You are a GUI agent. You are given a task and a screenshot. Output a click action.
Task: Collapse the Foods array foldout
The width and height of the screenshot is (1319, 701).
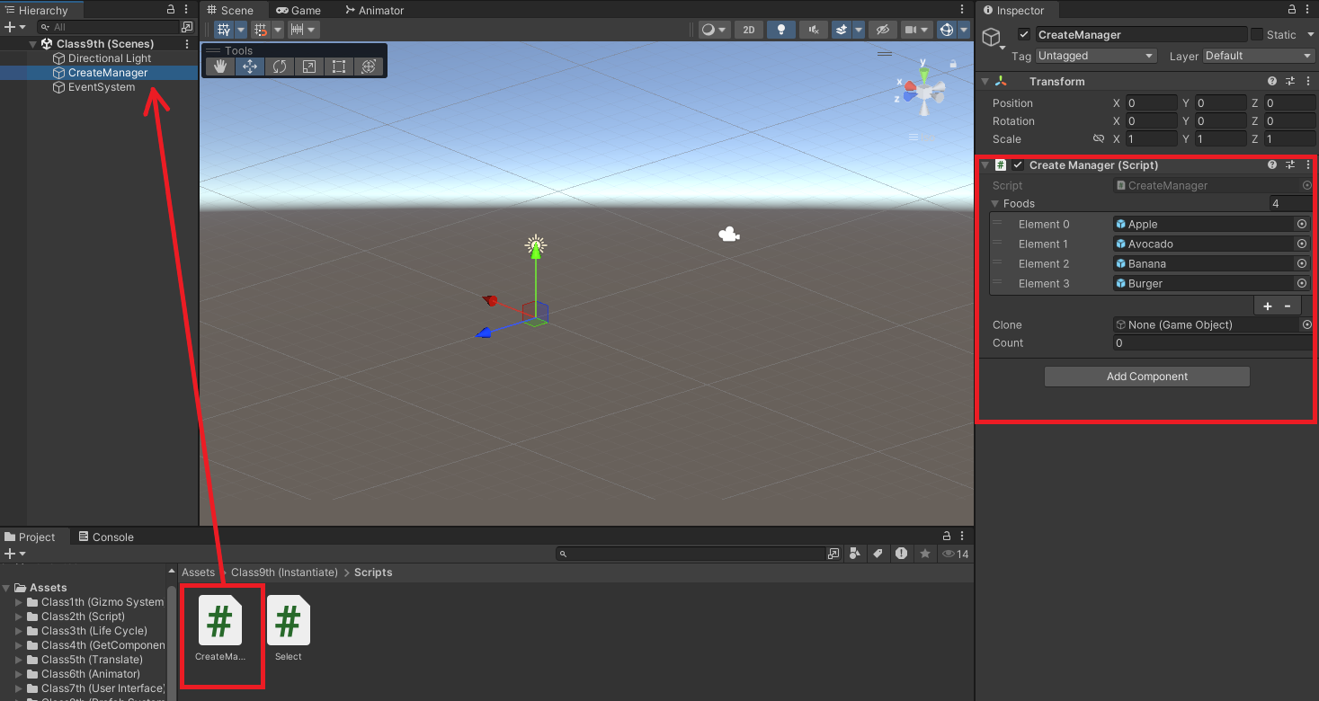995,204
